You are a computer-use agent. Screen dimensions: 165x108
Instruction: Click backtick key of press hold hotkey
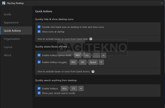[96, 55]
